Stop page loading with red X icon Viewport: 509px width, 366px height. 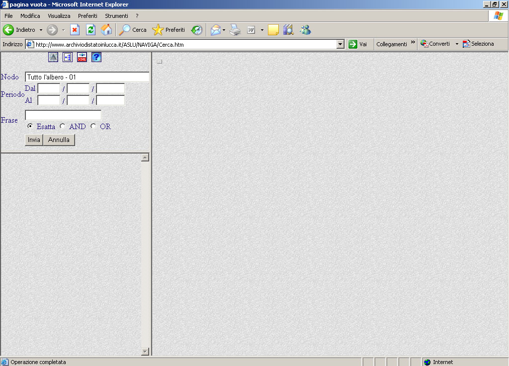(75, 30)
